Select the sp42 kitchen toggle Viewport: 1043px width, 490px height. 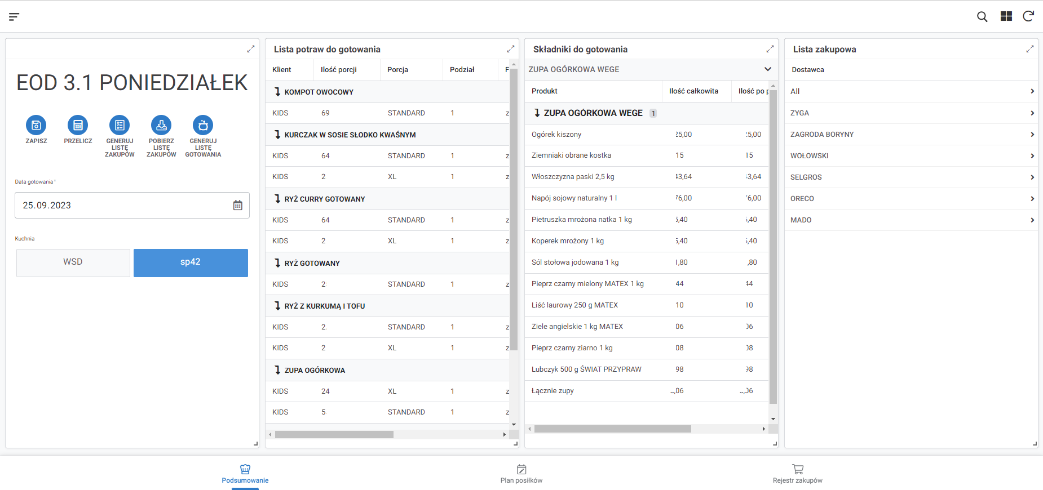pos(191,262)
